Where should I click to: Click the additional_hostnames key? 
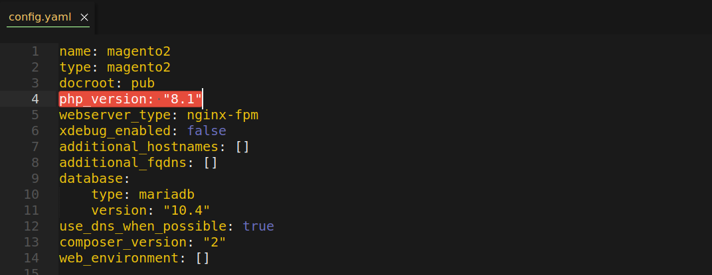point(139,147)
